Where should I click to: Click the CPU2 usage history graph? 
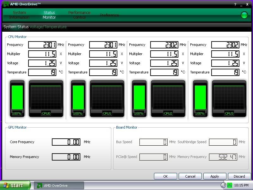168,98
